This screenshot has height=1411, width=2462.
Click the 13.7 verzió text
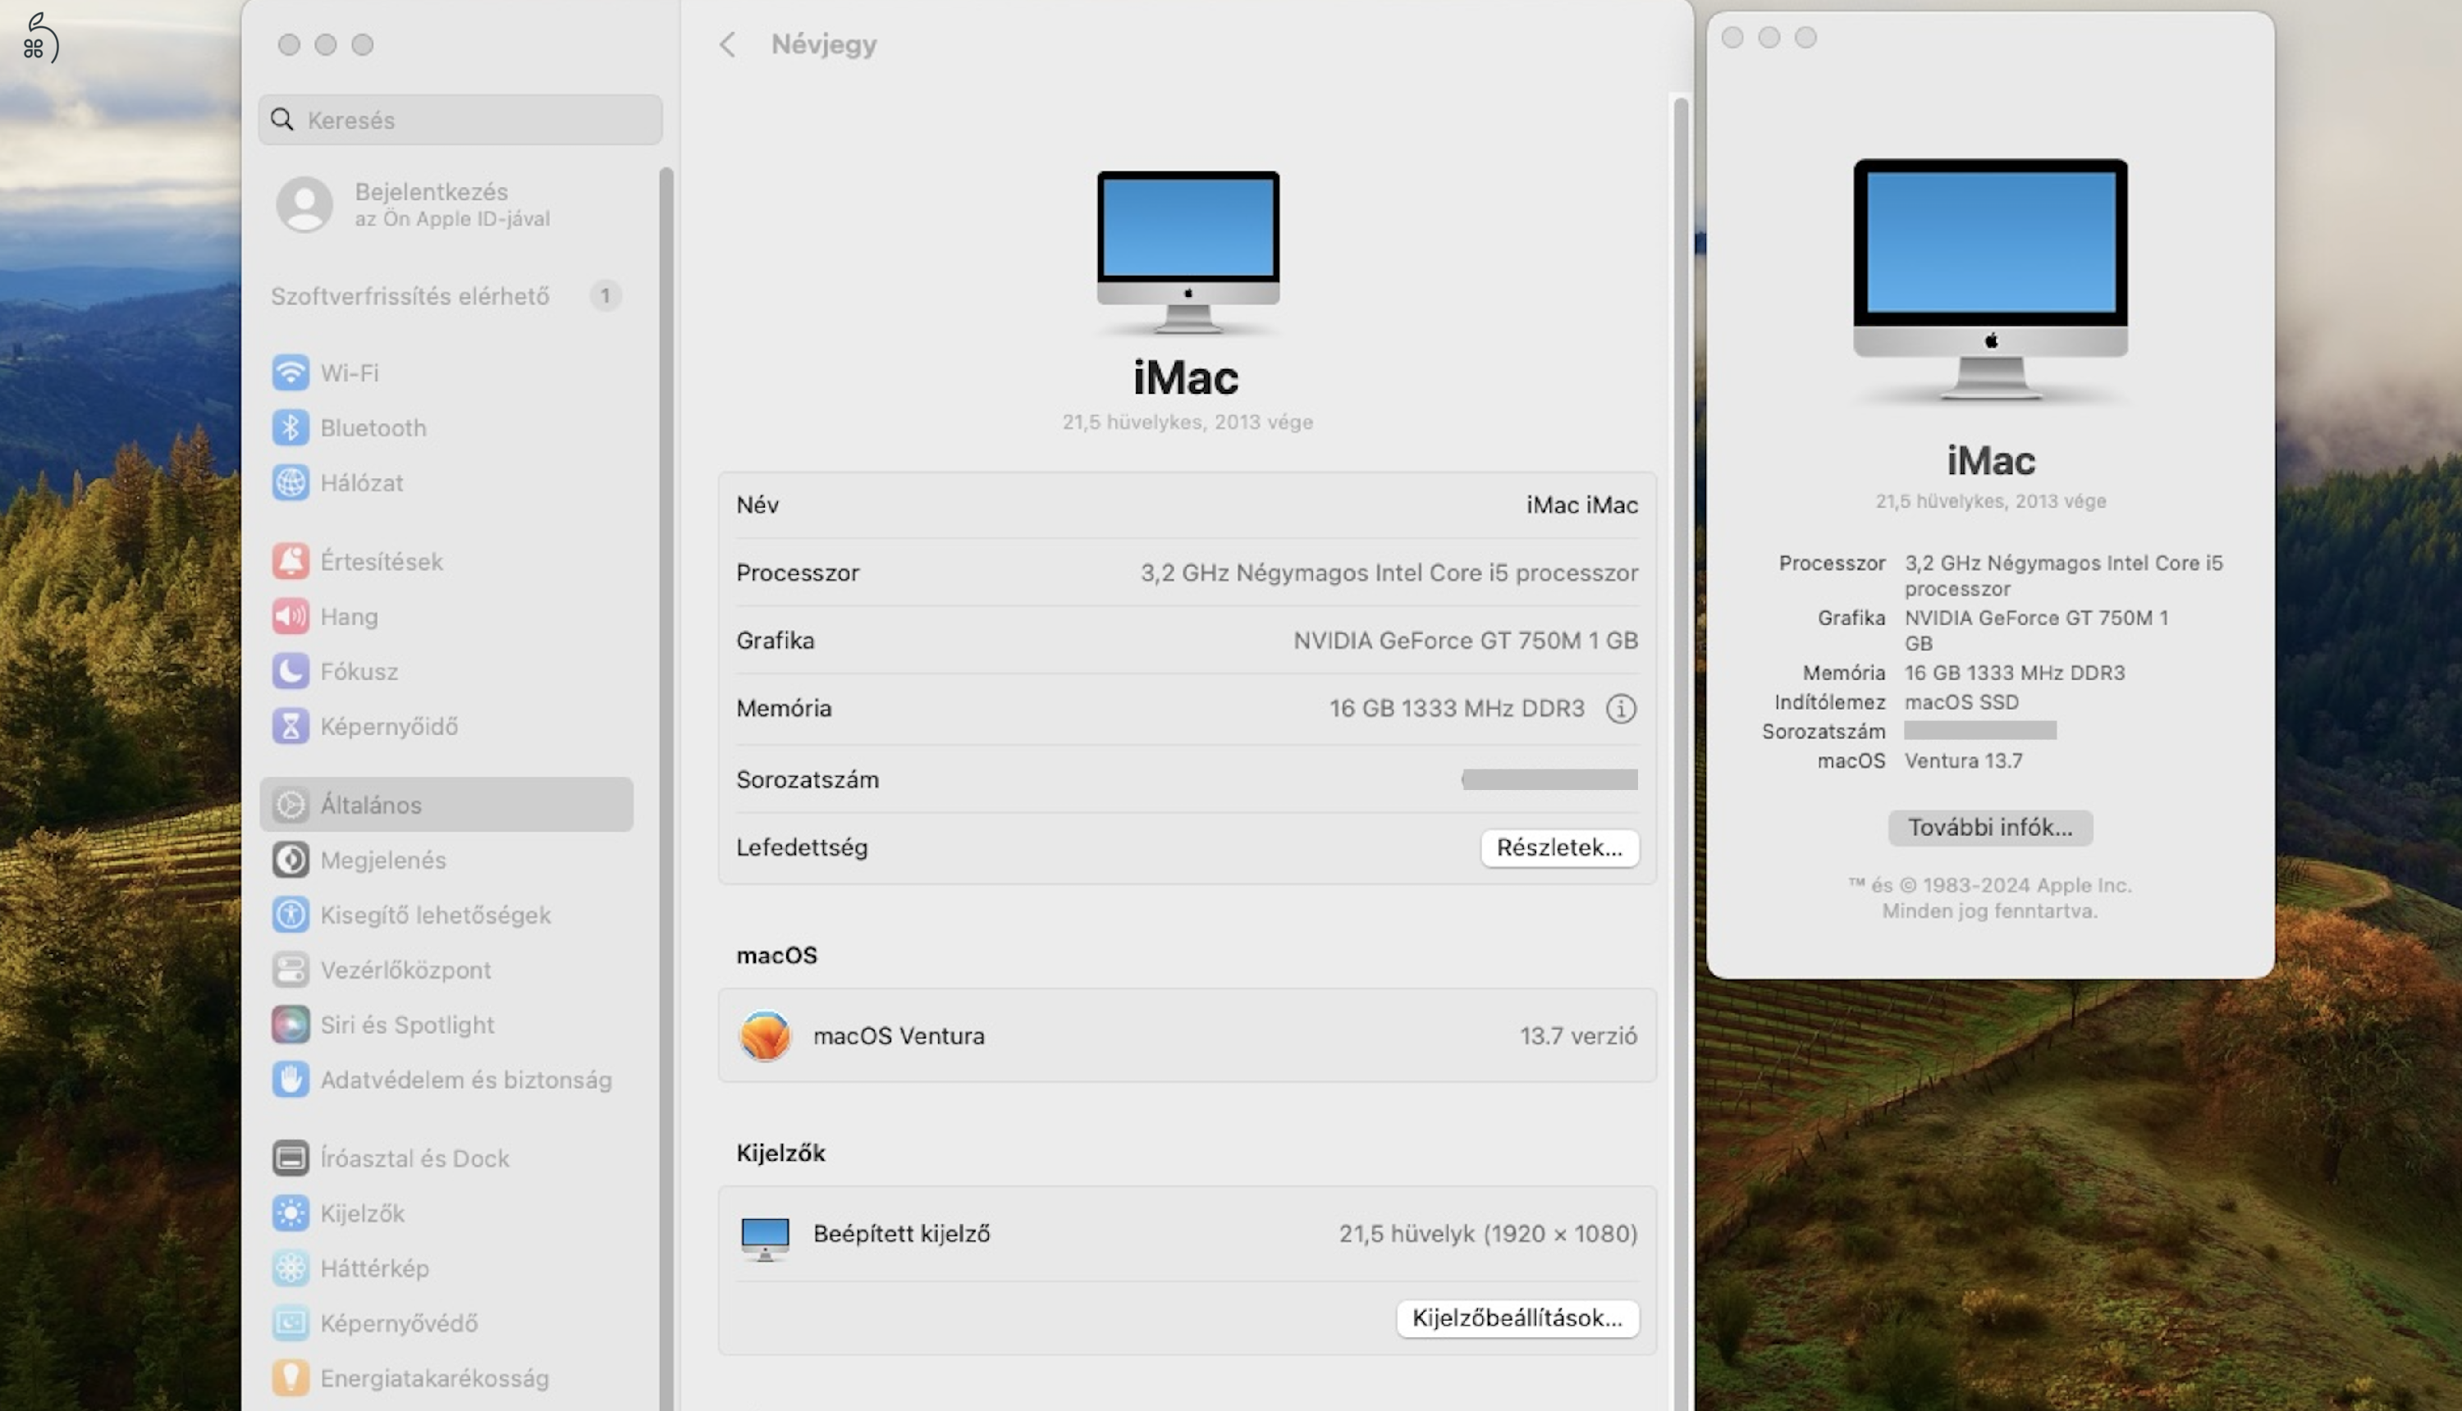click(1578, 1036)
